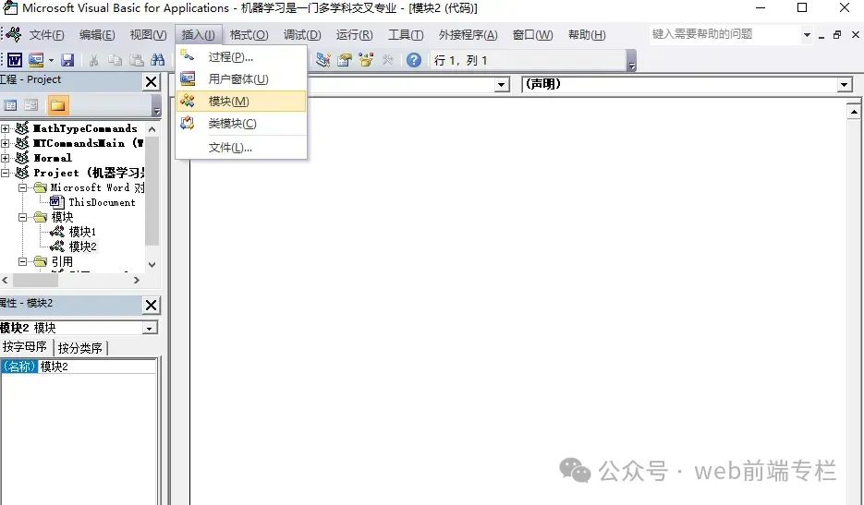Open standard toolbar options arrow
864x505 pixels.
(631, 61)
